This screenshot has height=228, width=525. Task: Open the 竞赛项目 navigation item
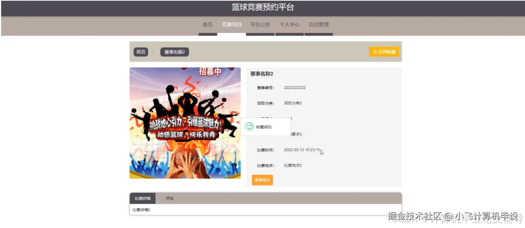(x=232, y=25)
